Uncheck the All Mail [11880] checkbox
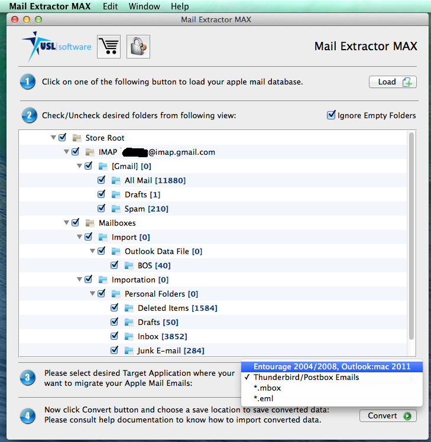The image size is (431, 442). (101, 180)
